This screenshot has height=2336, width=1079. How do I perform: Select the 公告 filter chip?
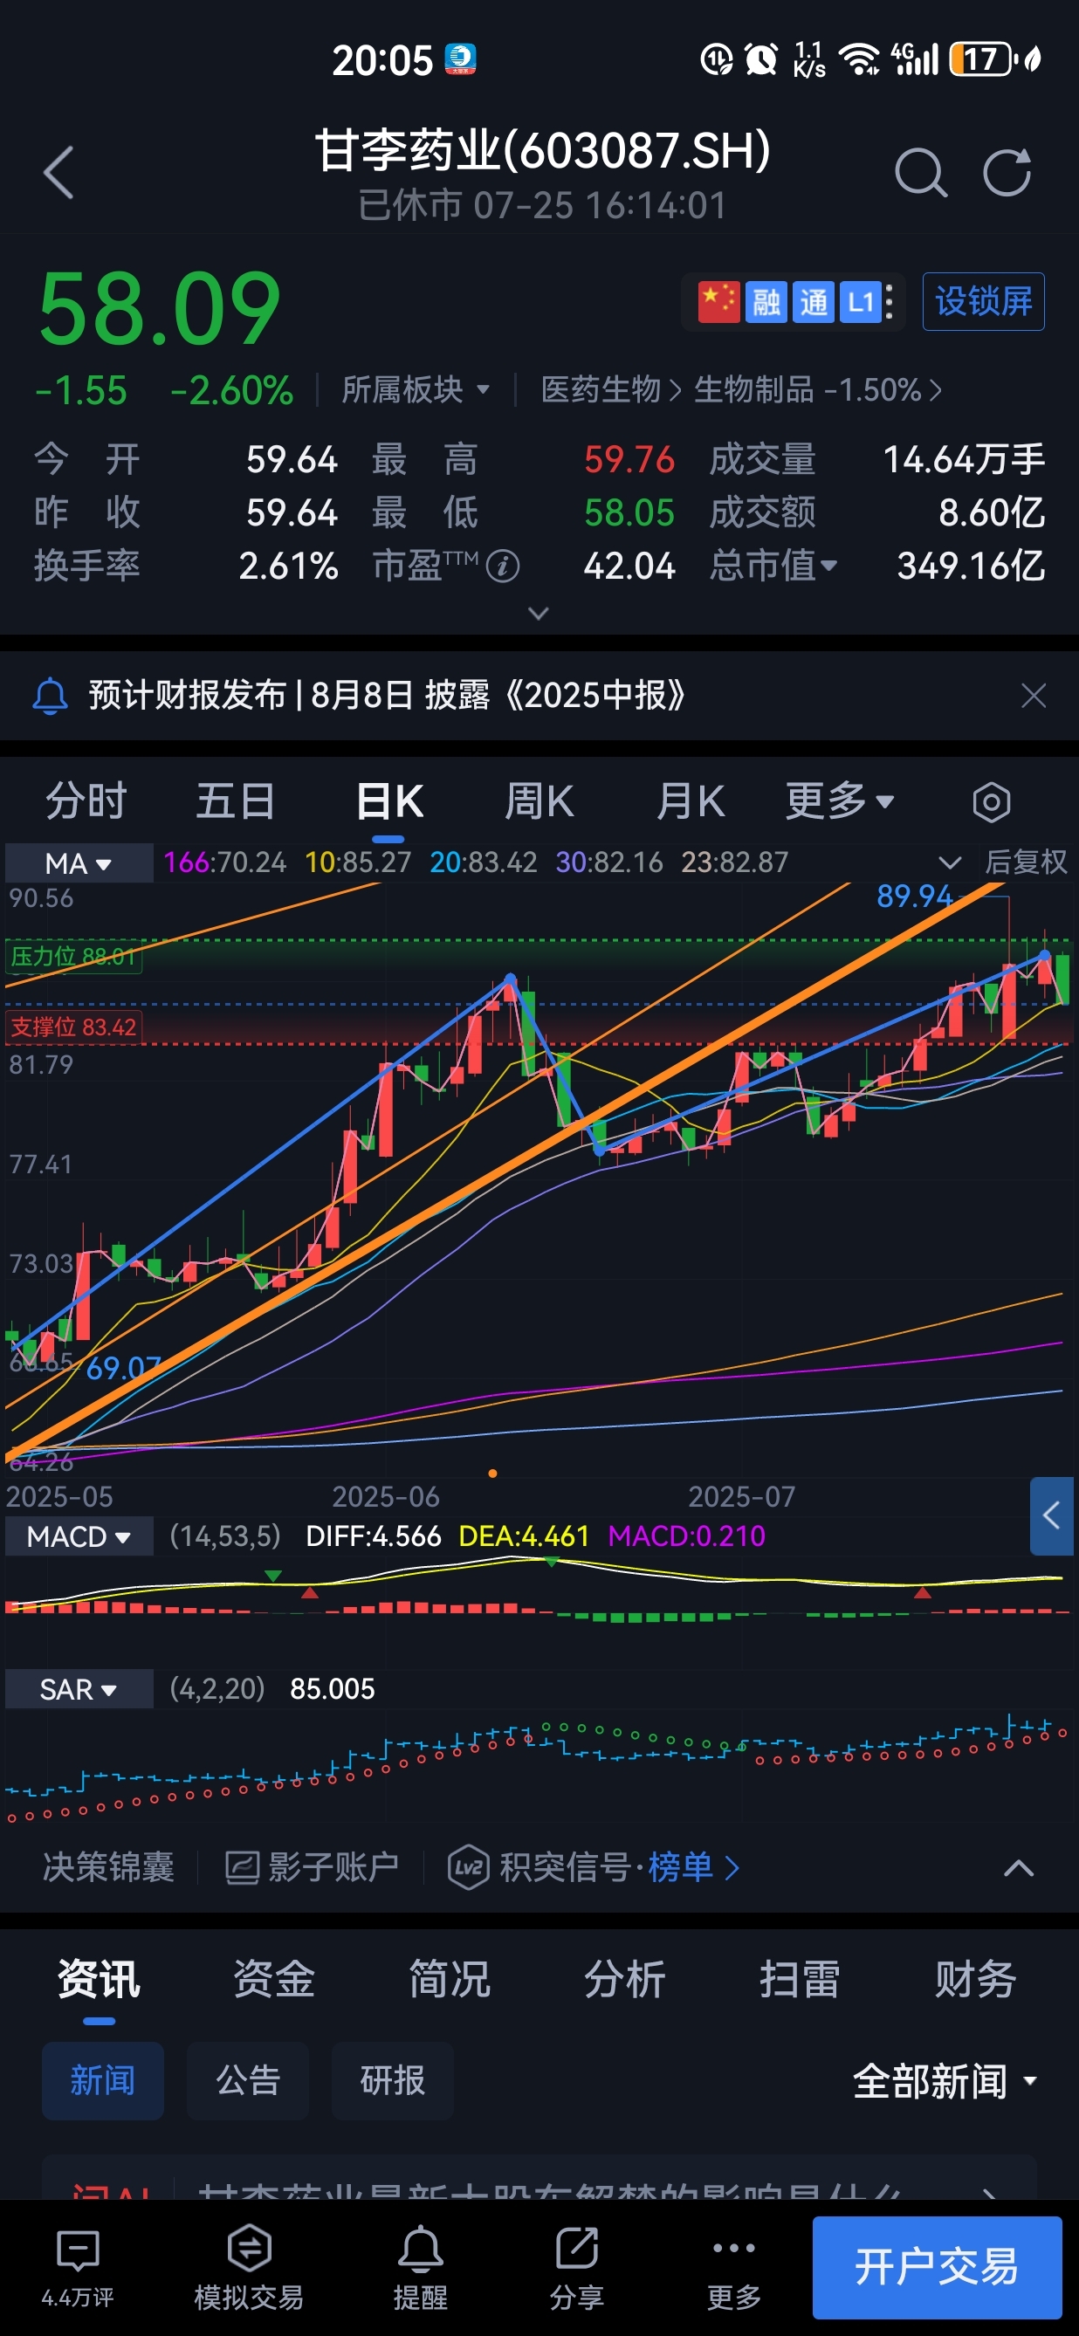pyautogui.click(x=248, y=2081)
